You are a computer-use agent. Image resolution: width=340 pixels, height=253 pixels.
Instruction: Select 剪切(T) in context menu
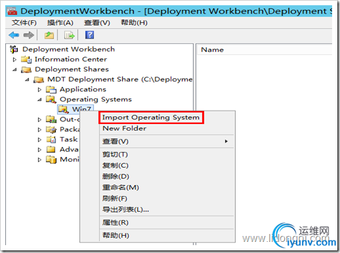(167, 155)
